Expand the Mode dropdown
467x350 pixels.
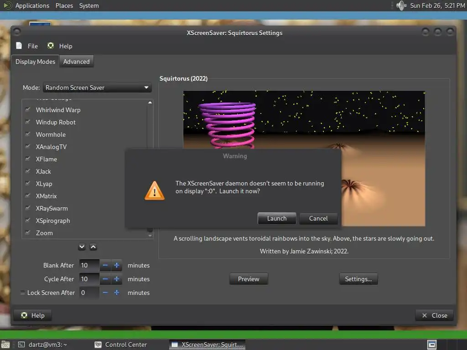(x=97, y=87)
